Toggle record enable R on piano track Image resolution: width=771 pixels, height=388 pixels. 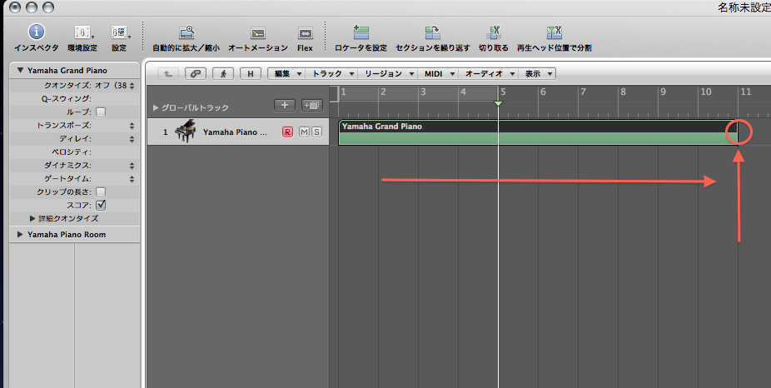point(287,132)
